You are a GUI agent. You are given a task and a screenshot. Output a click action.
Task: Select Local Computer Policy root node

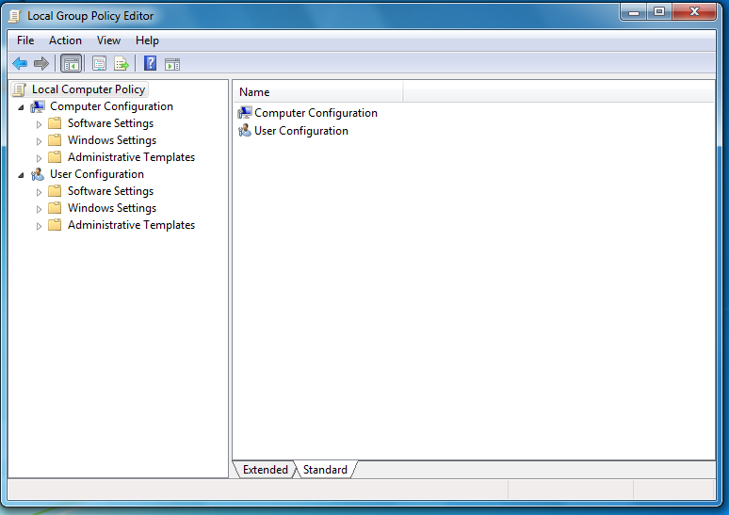pyautogui.click(x=89, y=89)
